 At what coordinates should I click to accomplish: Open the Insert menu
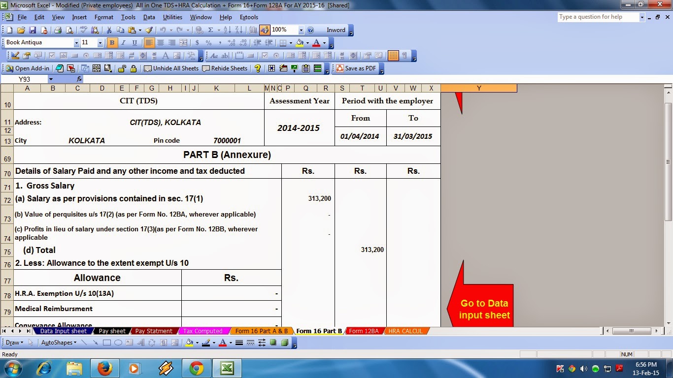coord(79,17)
